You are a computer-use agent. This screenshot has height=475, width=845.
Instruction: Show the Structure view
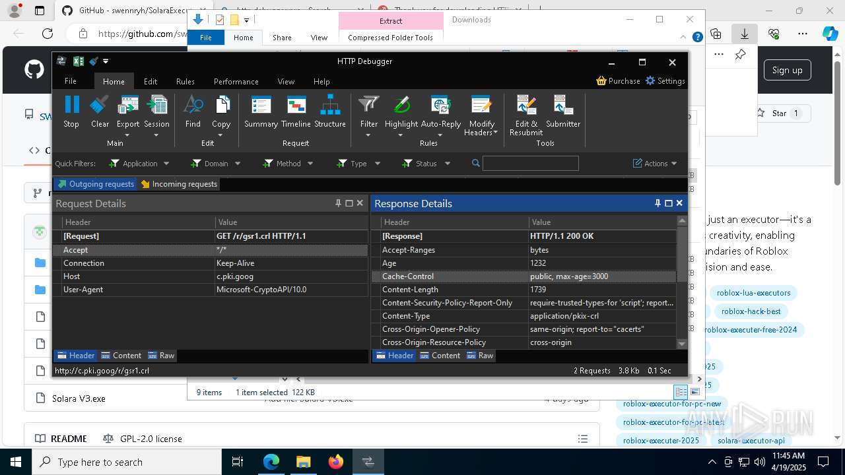pyautogui.click(x=330, y=111)
